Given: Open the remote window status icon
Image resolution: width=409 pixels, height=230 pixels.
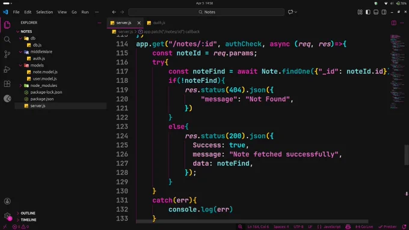Looking at the screenshot, I should (5, 227).
